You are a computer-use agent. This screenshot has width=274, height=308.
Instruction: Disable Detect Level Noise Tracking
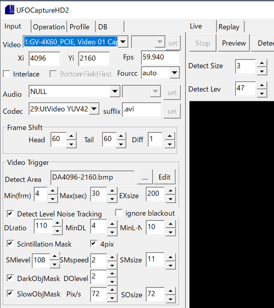pyautogui.click(x=10, y=214)
